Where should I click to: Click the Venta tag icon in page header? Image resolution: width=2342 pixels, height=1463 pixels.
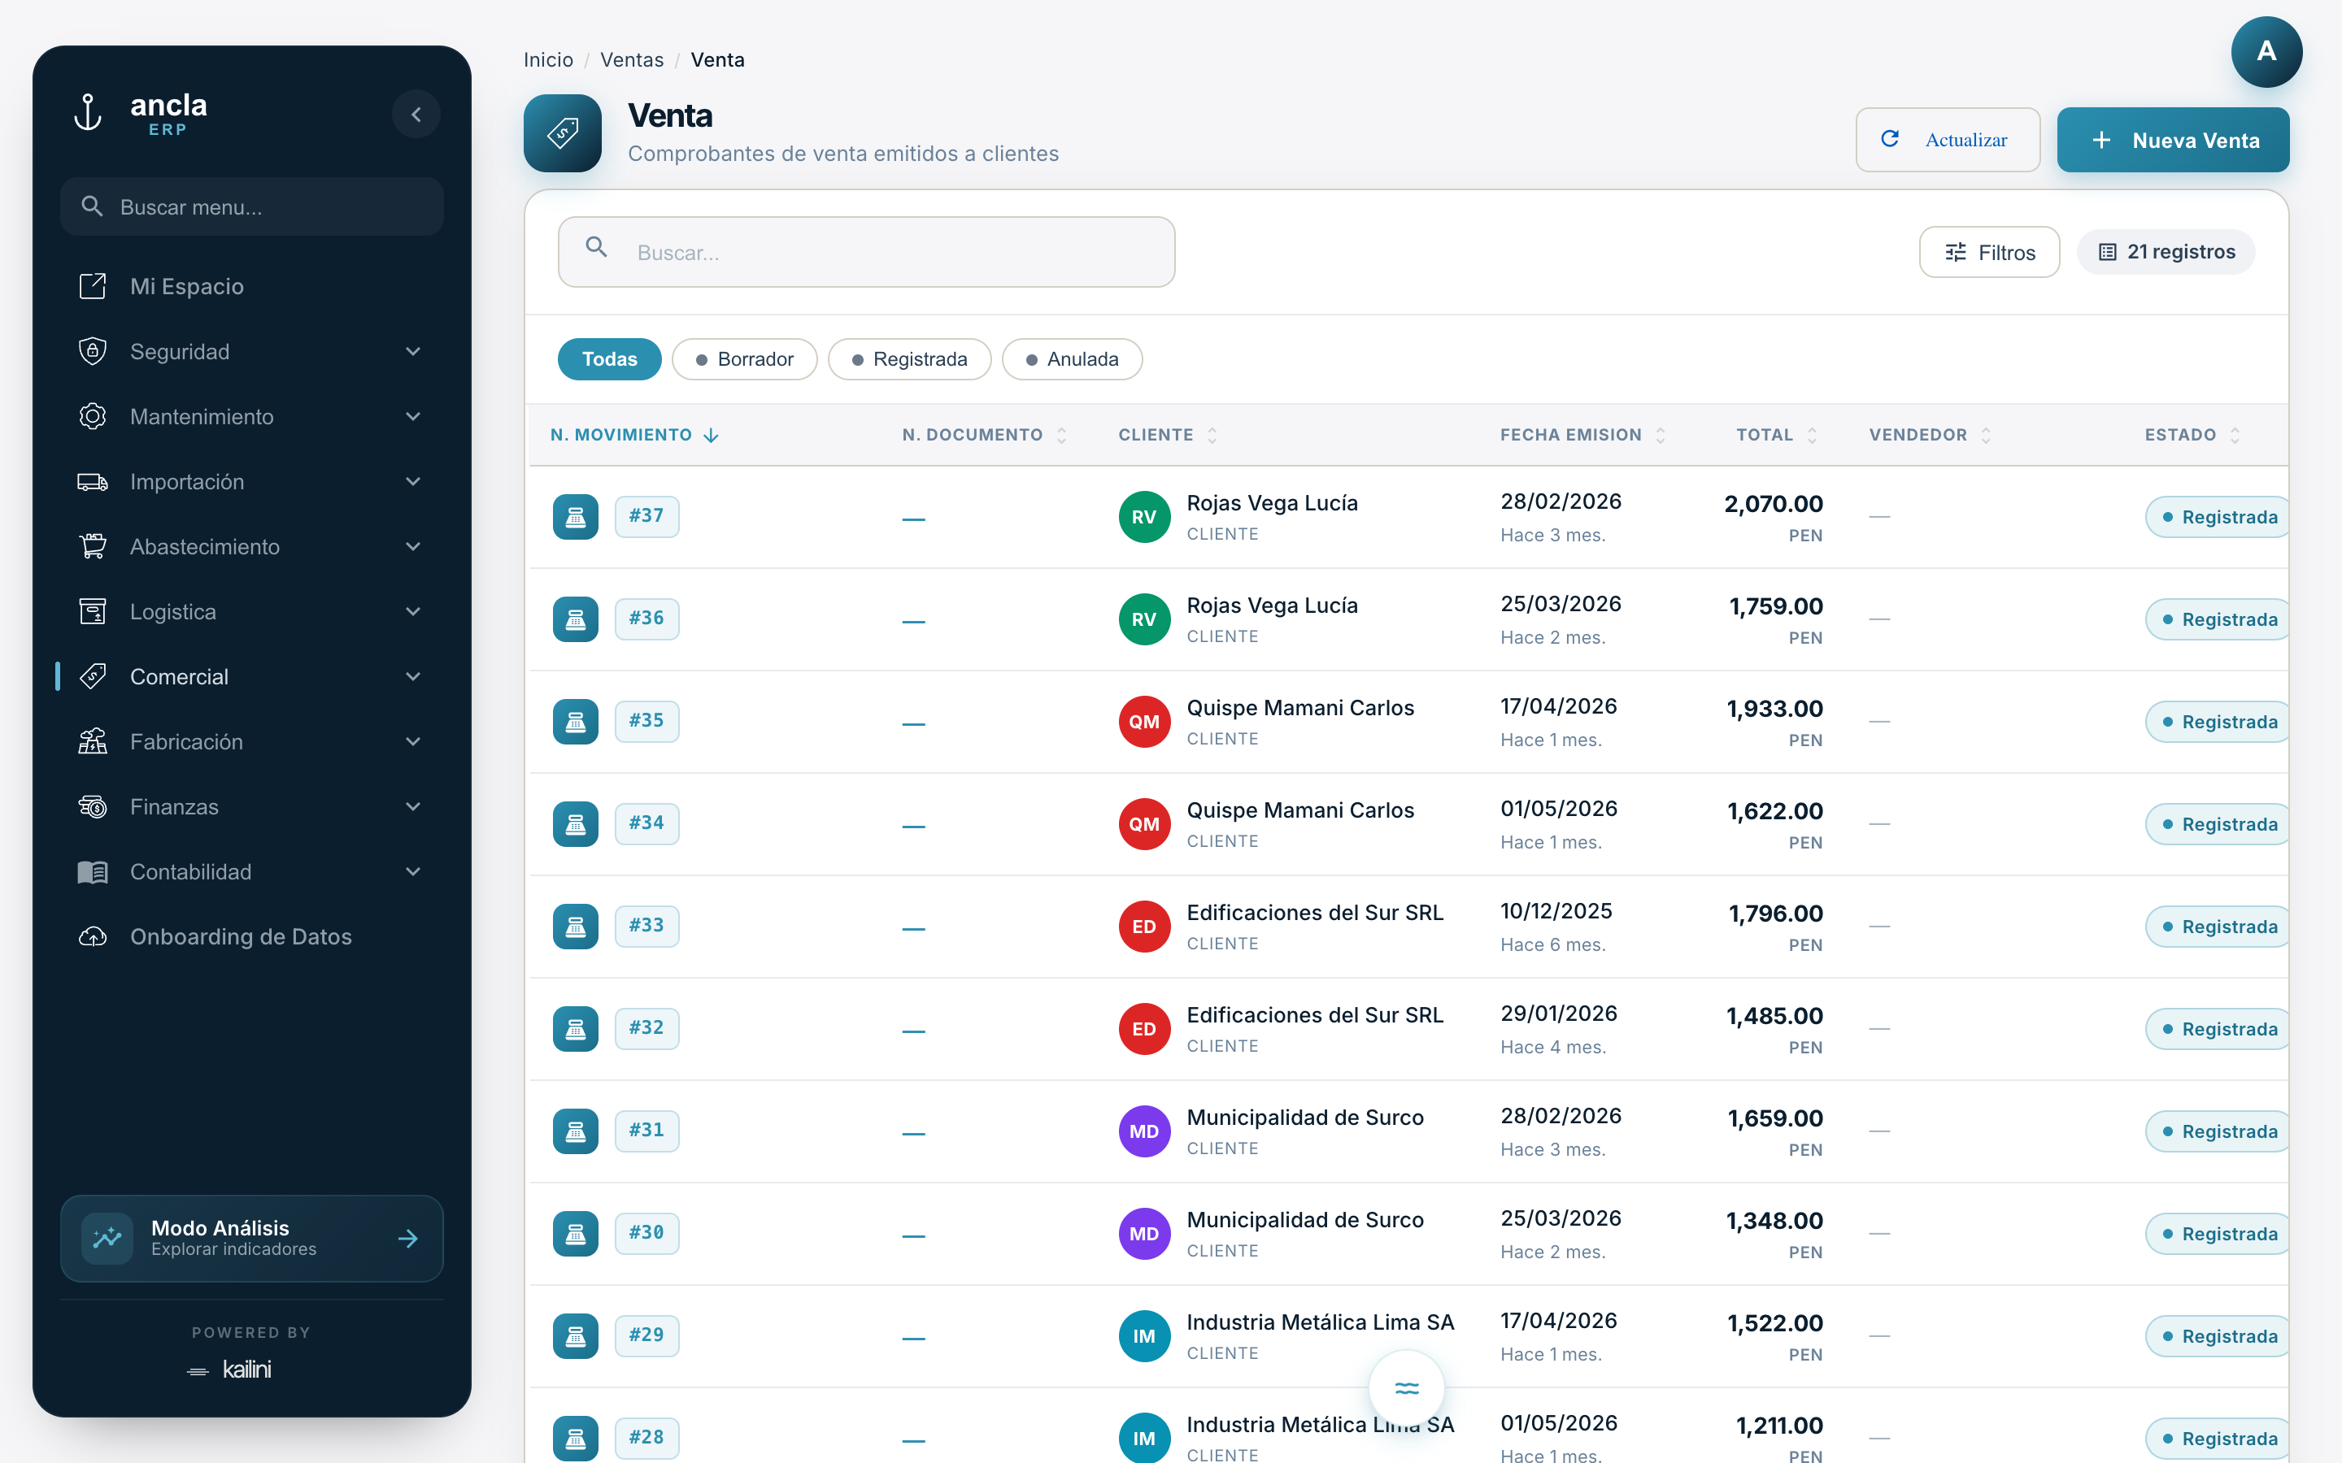tap(562, 133)
